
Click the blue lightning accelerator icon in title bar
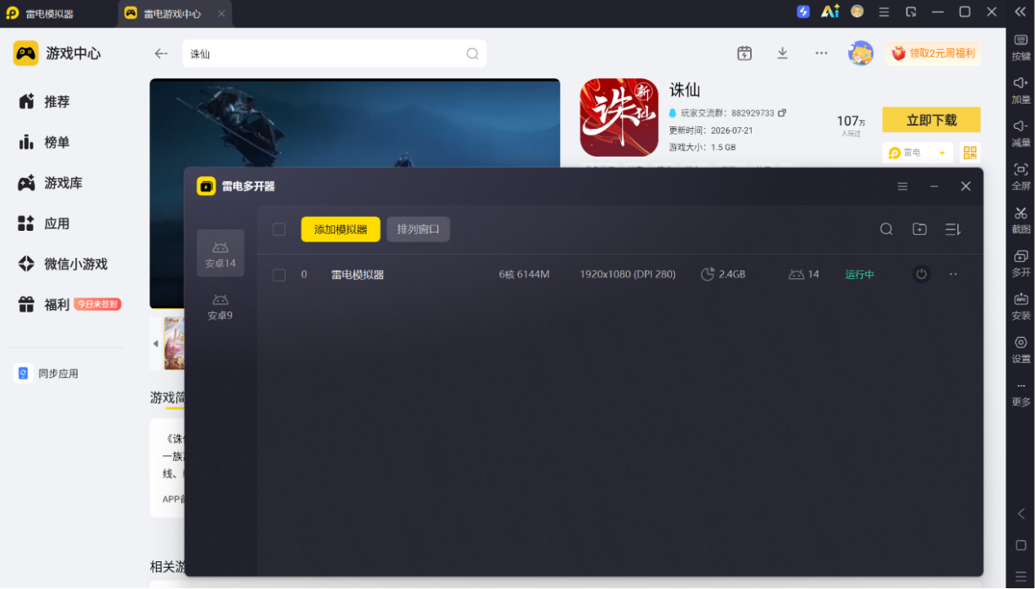(803, 11)
